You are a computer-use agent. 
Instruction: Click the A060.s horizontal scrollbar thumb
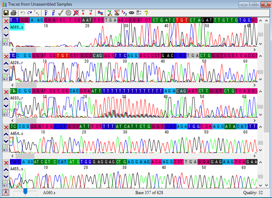(26, 50)
